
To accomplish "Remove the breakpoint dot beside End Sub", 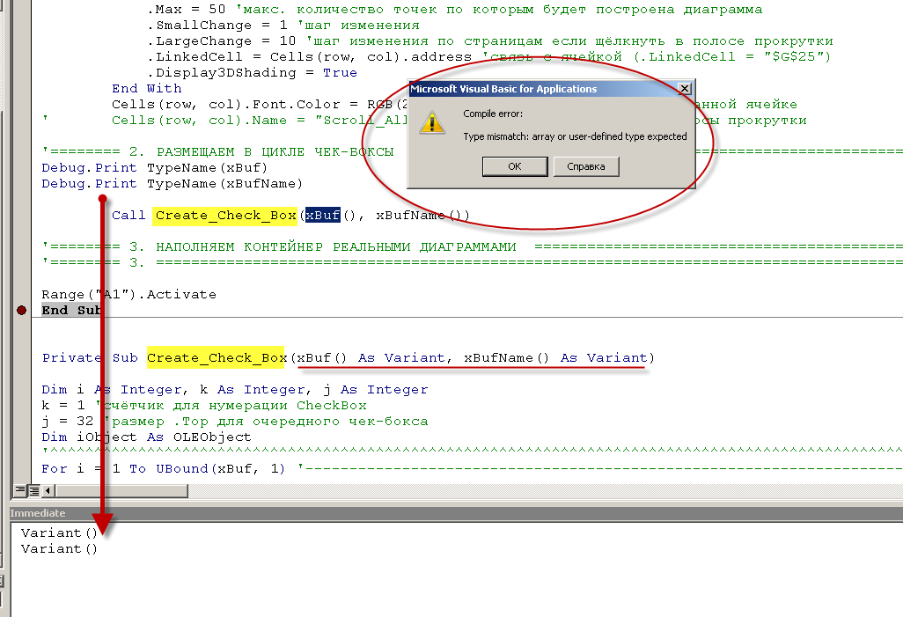I will point(21,311).
